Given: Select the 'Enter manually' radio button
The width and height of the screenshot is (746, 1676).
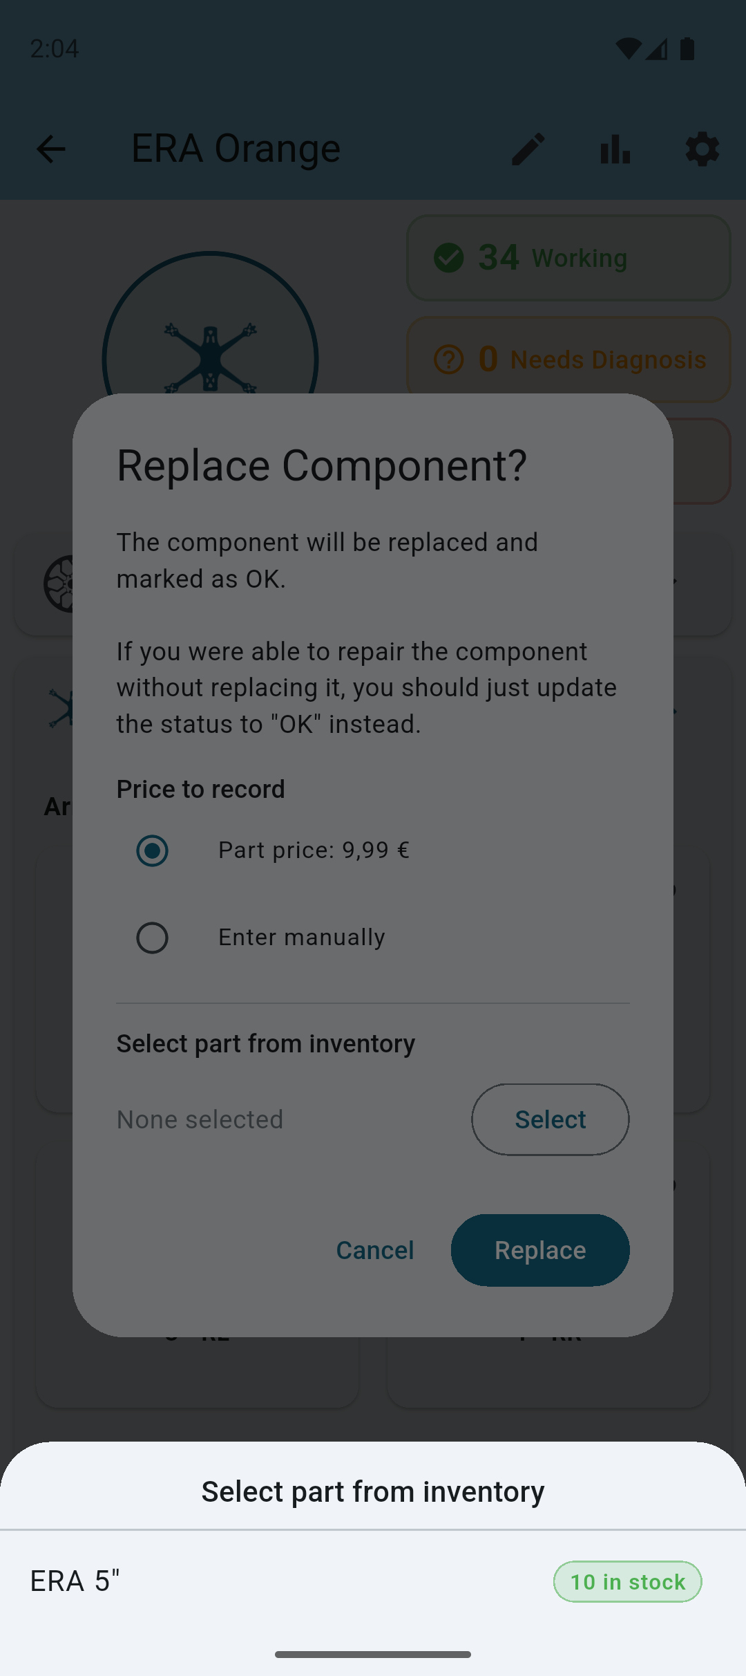Looking at the screenshot, I should pyautogui.click(x=152, y=938).
